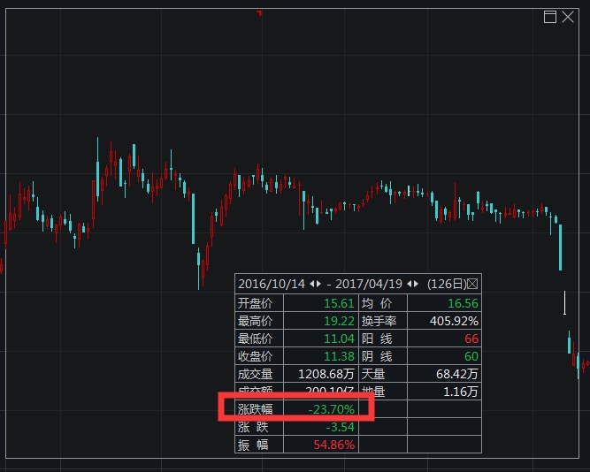Screen dimensions: 590x472
Task: Click the 阳线 count 66
Action: pos(471,339)
